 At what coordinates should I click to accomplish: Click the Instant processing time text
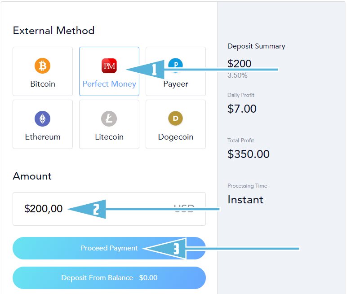[x=245, y=200]
